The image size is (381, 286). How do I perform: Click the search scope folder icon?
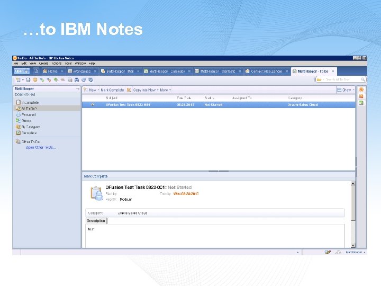[x=319, y=79]
